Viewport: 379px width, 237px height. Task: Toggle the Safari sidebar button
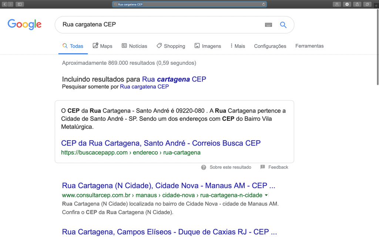(x=20, y=4)
